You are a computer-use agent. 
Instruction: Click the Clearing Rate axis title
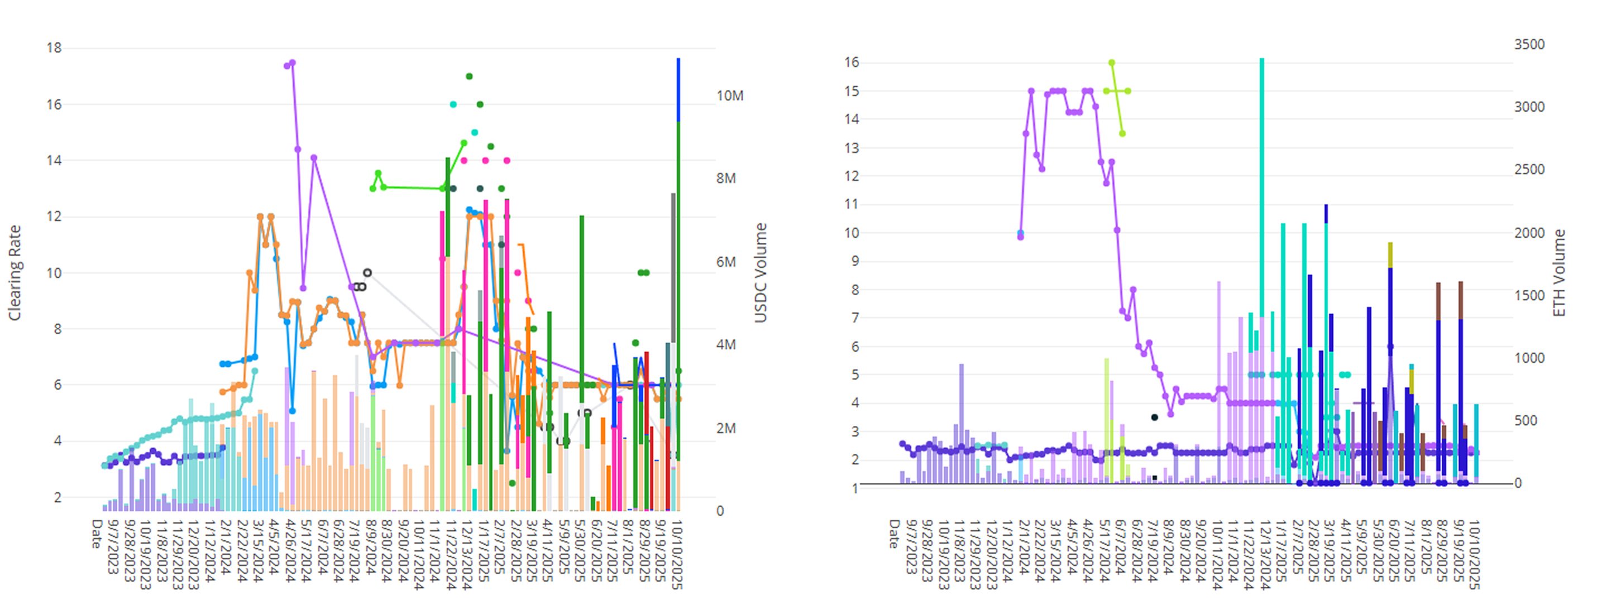pos(15,273)
